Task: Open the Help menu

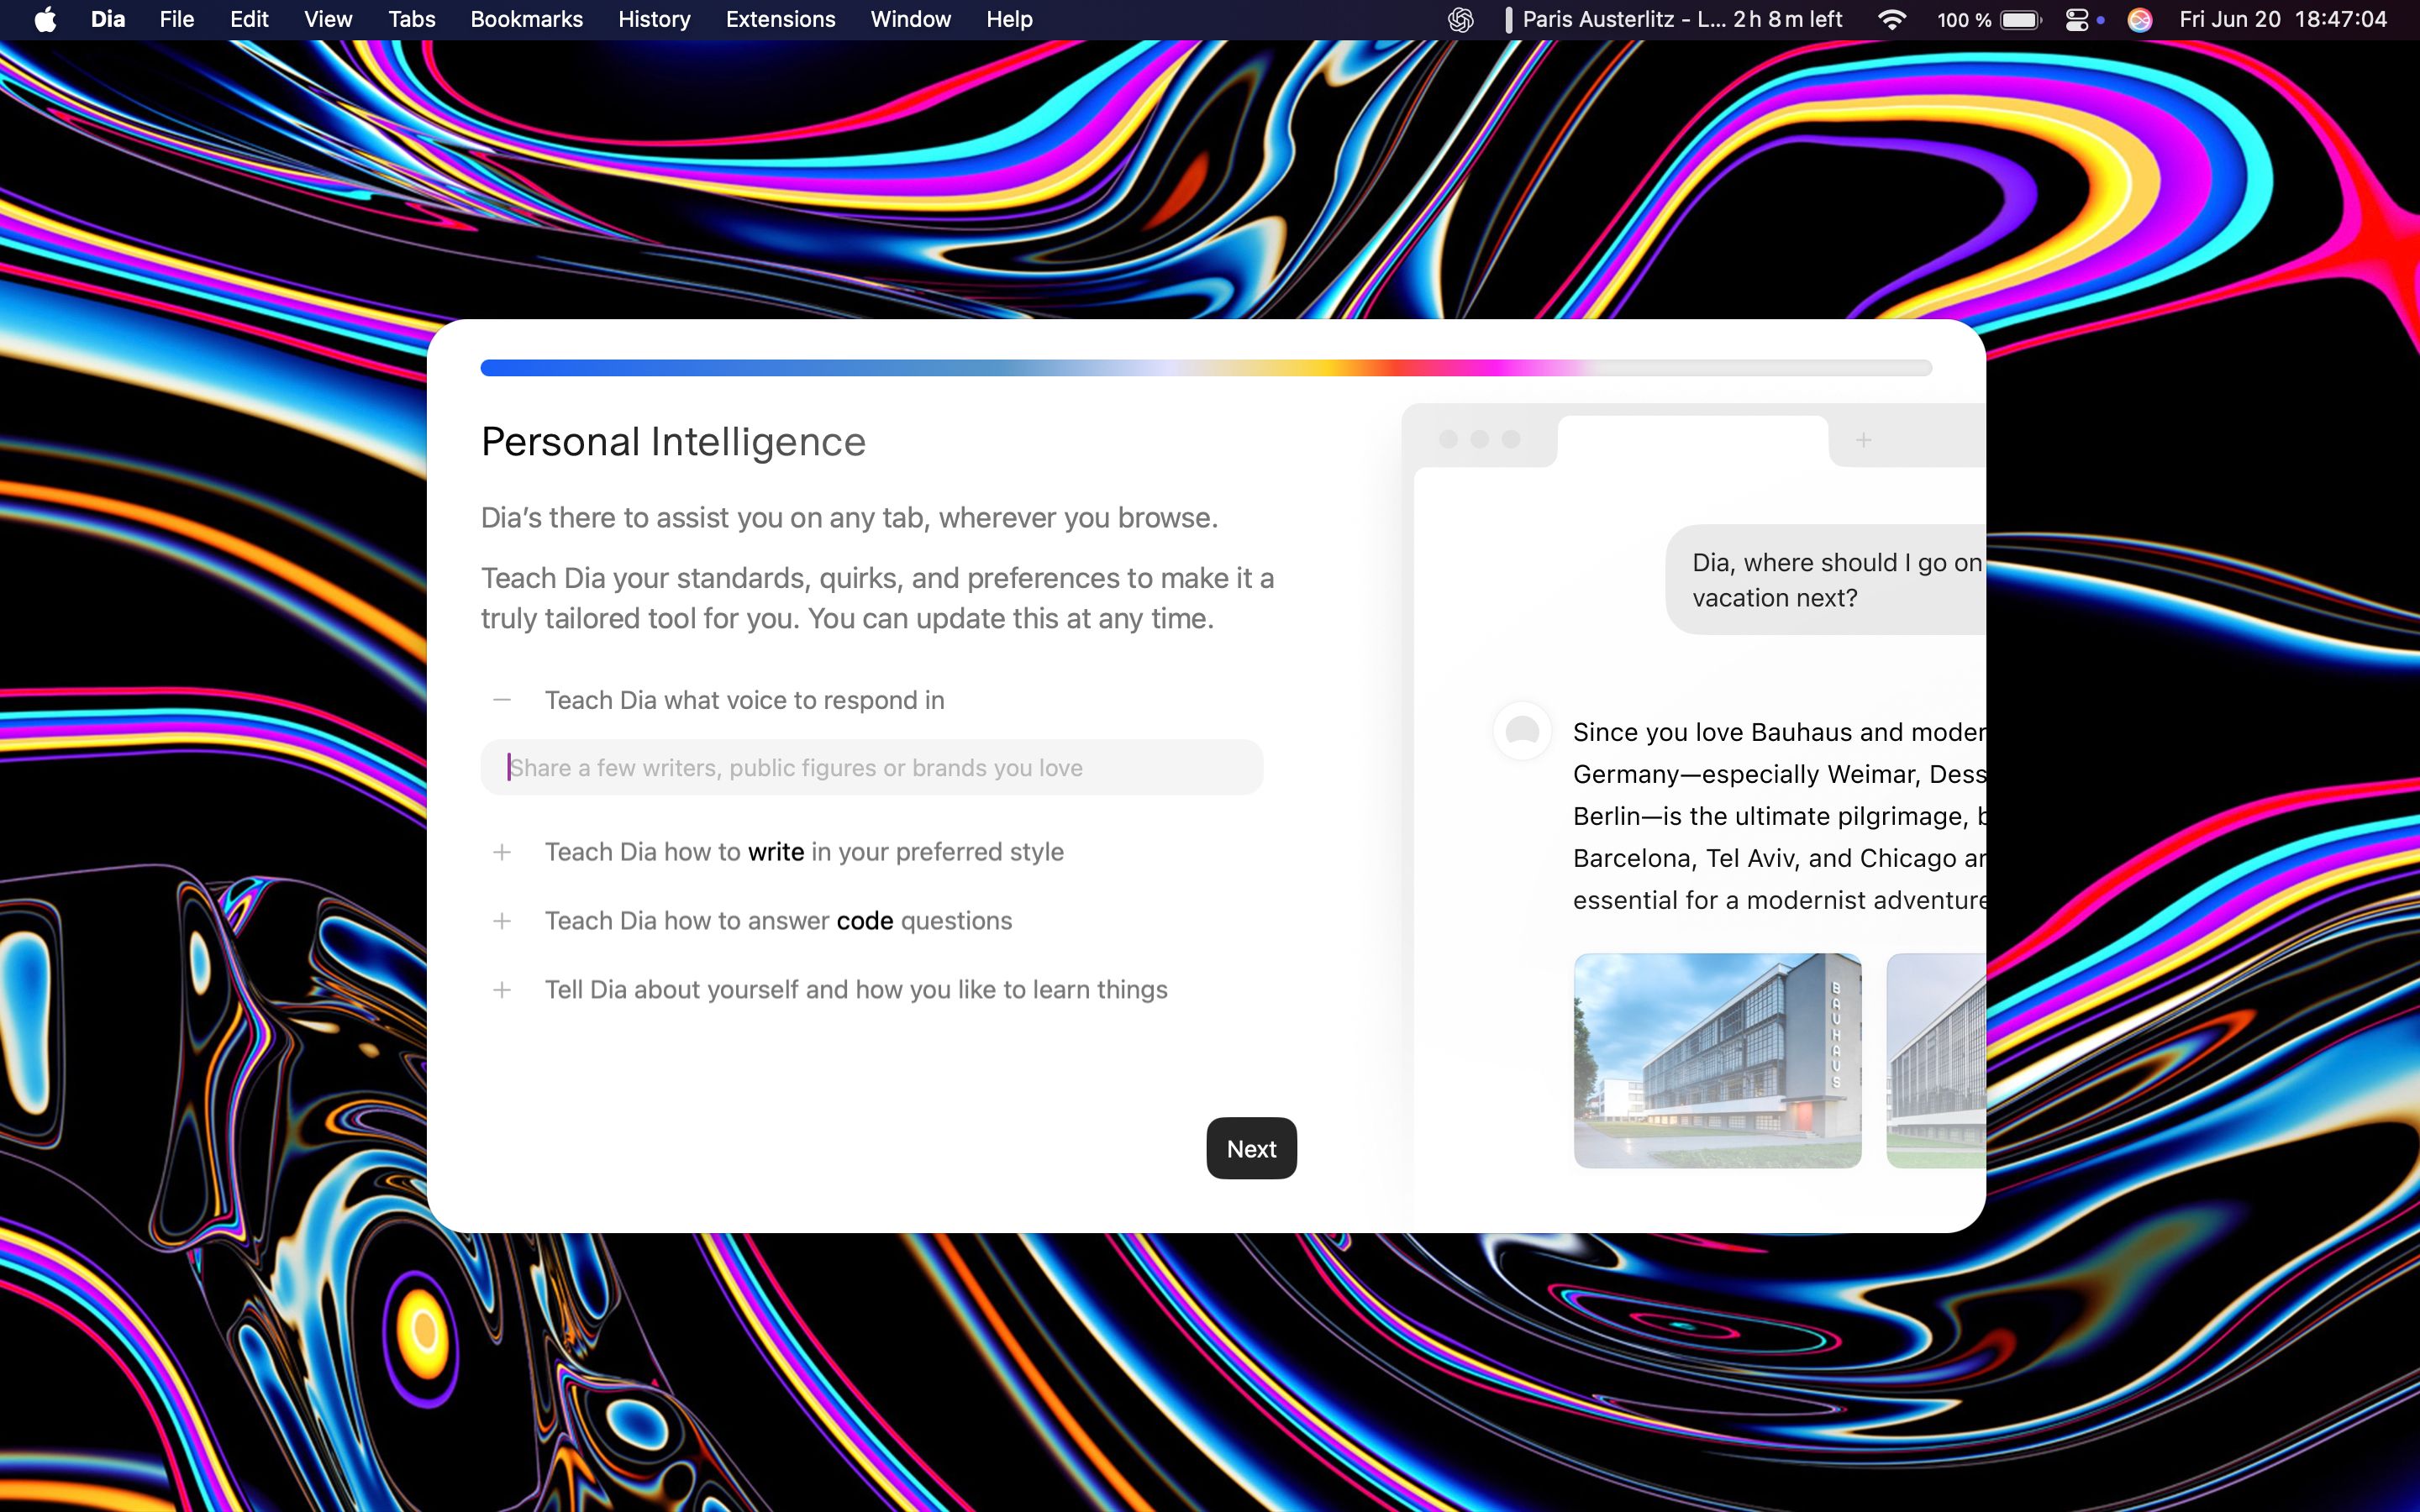Action: 1009,20
